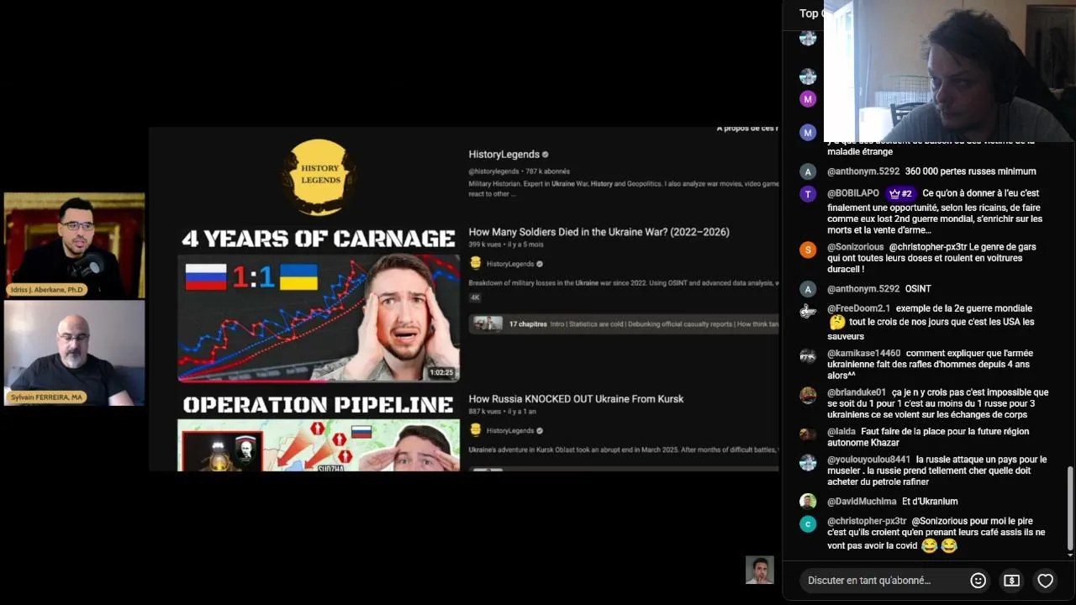Open @FreeDoom2.1's profile avatar
Screen dimensions: 1076x605
click(808, 311)
